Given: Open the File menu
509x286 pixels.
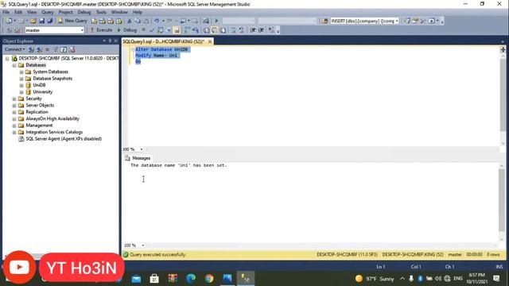Looking at the screenshot, I should [x=6, y=12].
